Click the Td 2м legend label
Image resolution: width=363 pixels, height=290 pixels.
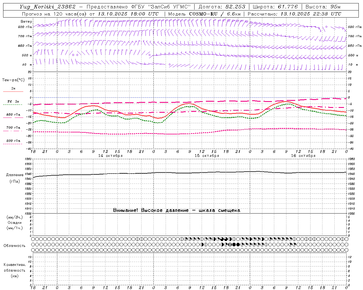click(13, 101)
